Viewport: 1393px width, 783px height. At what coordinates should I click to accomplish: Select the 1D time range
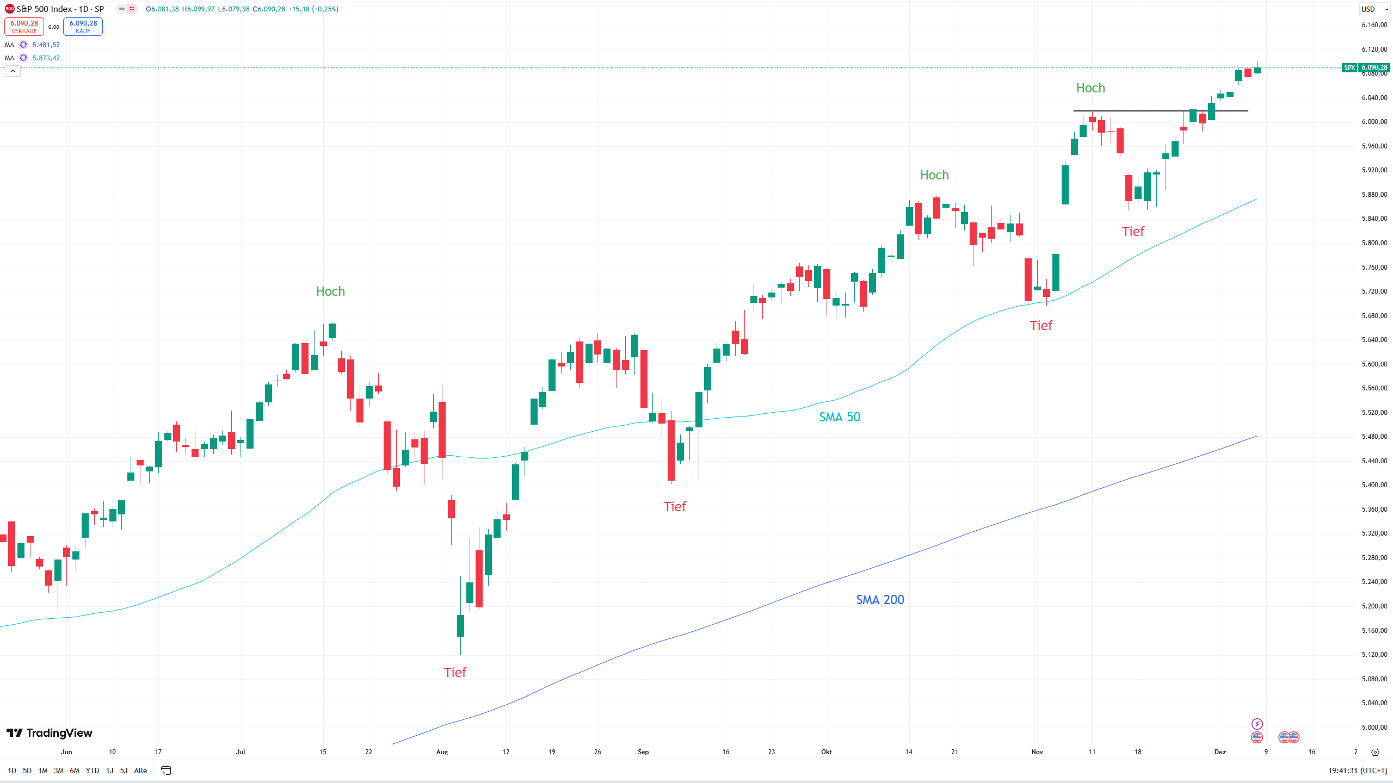[12, 770]
